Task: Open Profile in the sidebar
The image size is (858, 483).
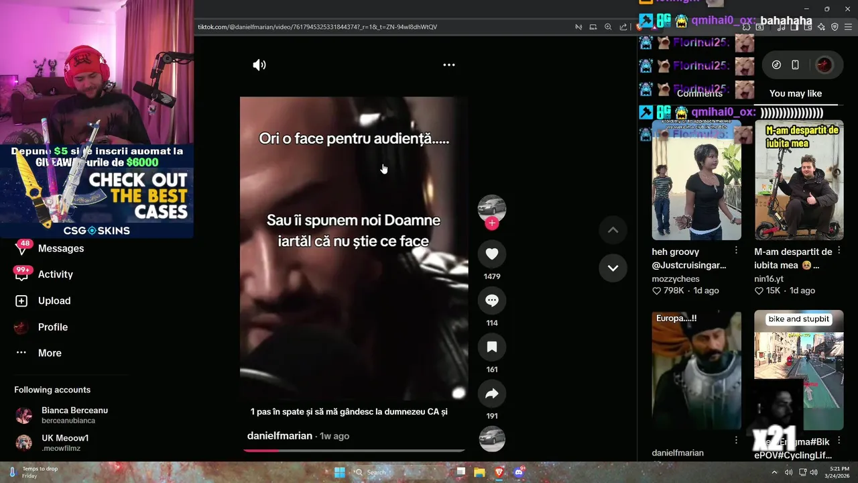Action: tap(53, 327)
